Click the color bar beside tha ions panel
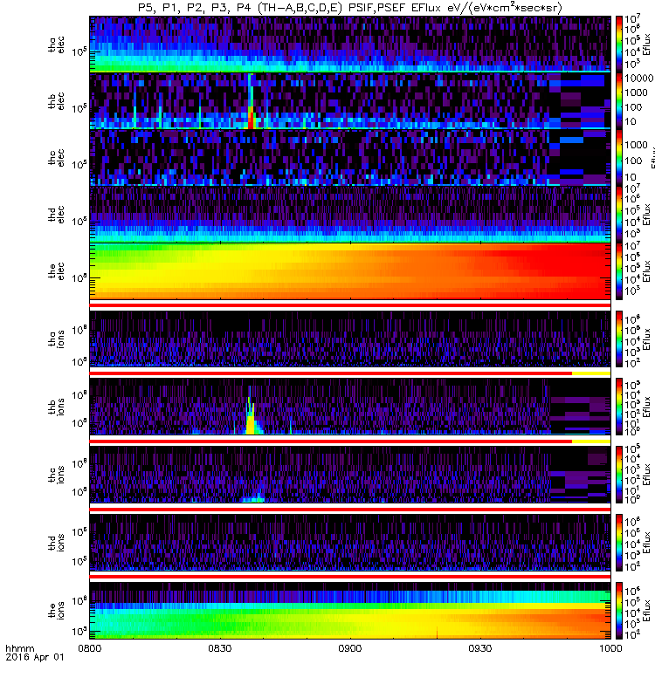Image resolution: width=655 pixels, height=698 pixels. point(619,339)
